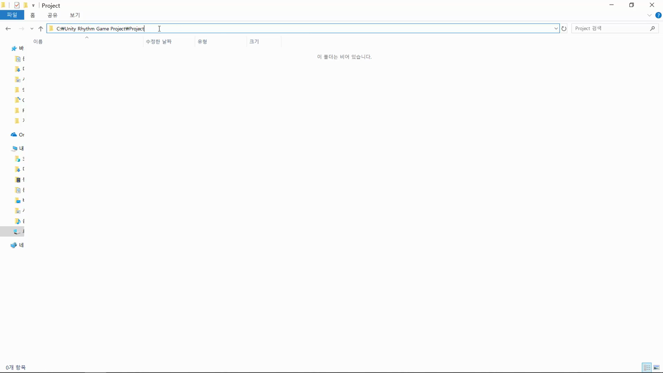Click the folder system icon in title bar
Screen dimensions: 663x373
point(4,5)
